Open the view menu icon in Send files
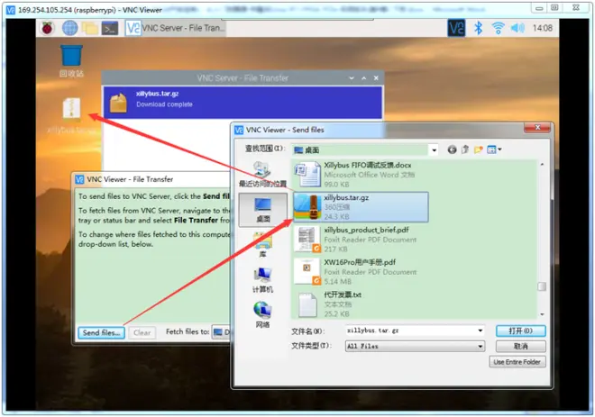This screenshot has height=417, width=595. (494, 150)
